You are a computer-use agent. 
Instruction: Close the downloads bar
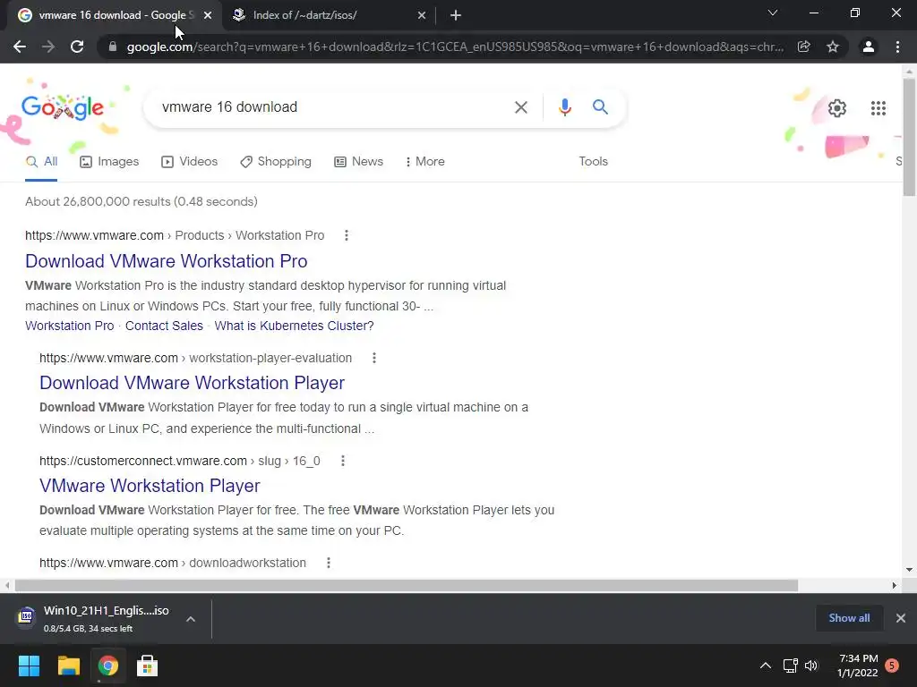coord(901,618)
